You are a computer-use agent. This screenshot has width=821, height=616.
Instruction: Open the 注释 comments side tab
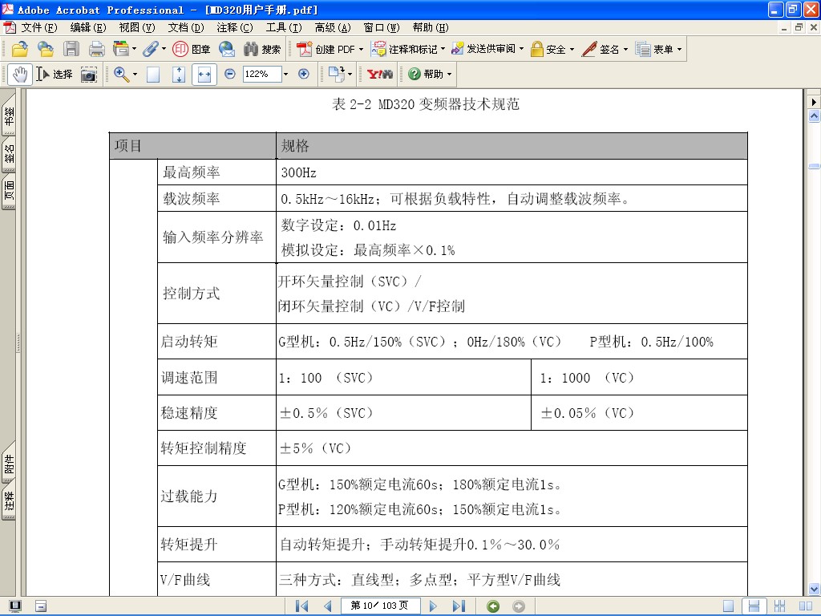click(9, 501)
